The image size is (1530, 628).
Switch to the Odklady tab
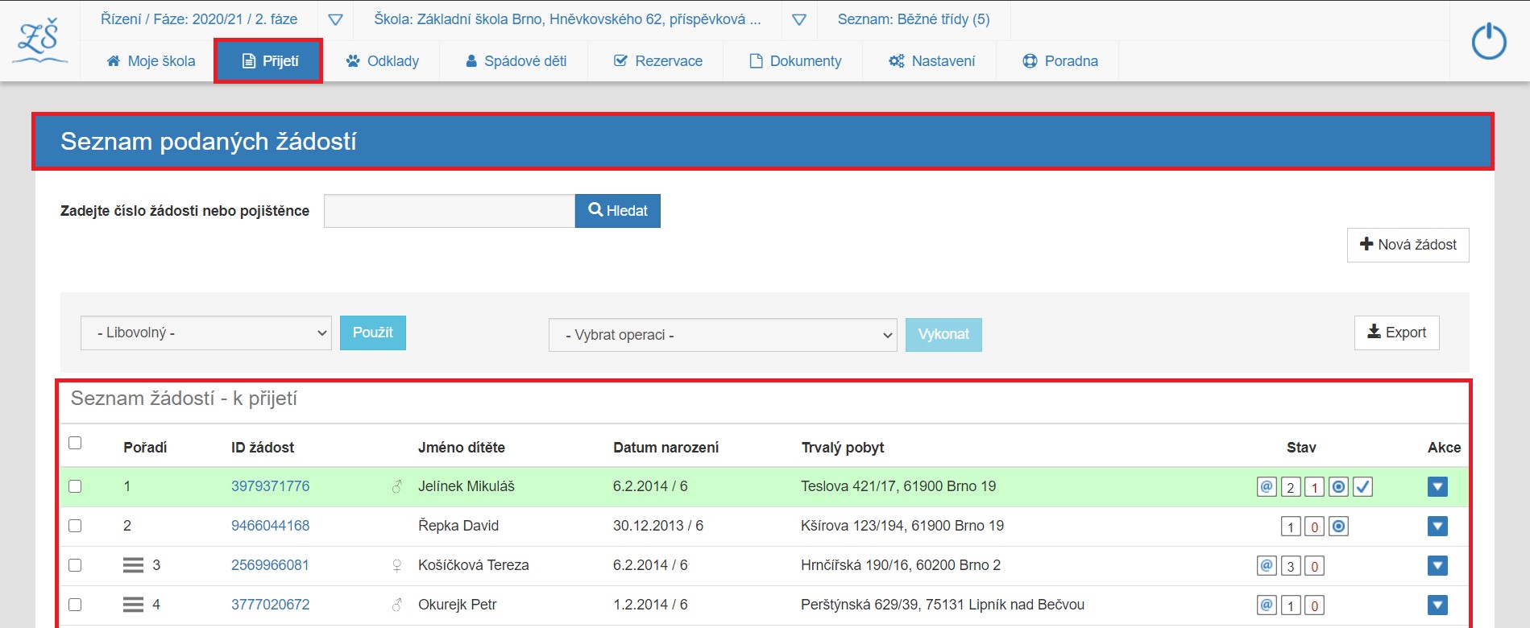[x=383, y=61]
